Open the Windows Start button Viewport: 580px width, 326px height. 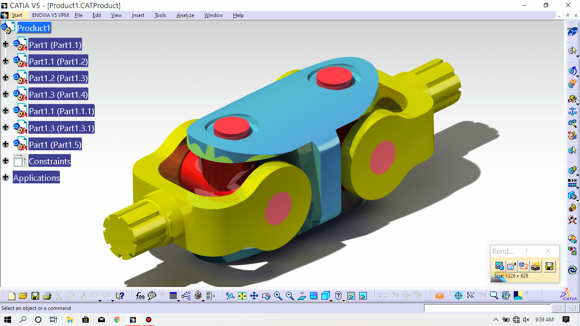tap(8, 320)
